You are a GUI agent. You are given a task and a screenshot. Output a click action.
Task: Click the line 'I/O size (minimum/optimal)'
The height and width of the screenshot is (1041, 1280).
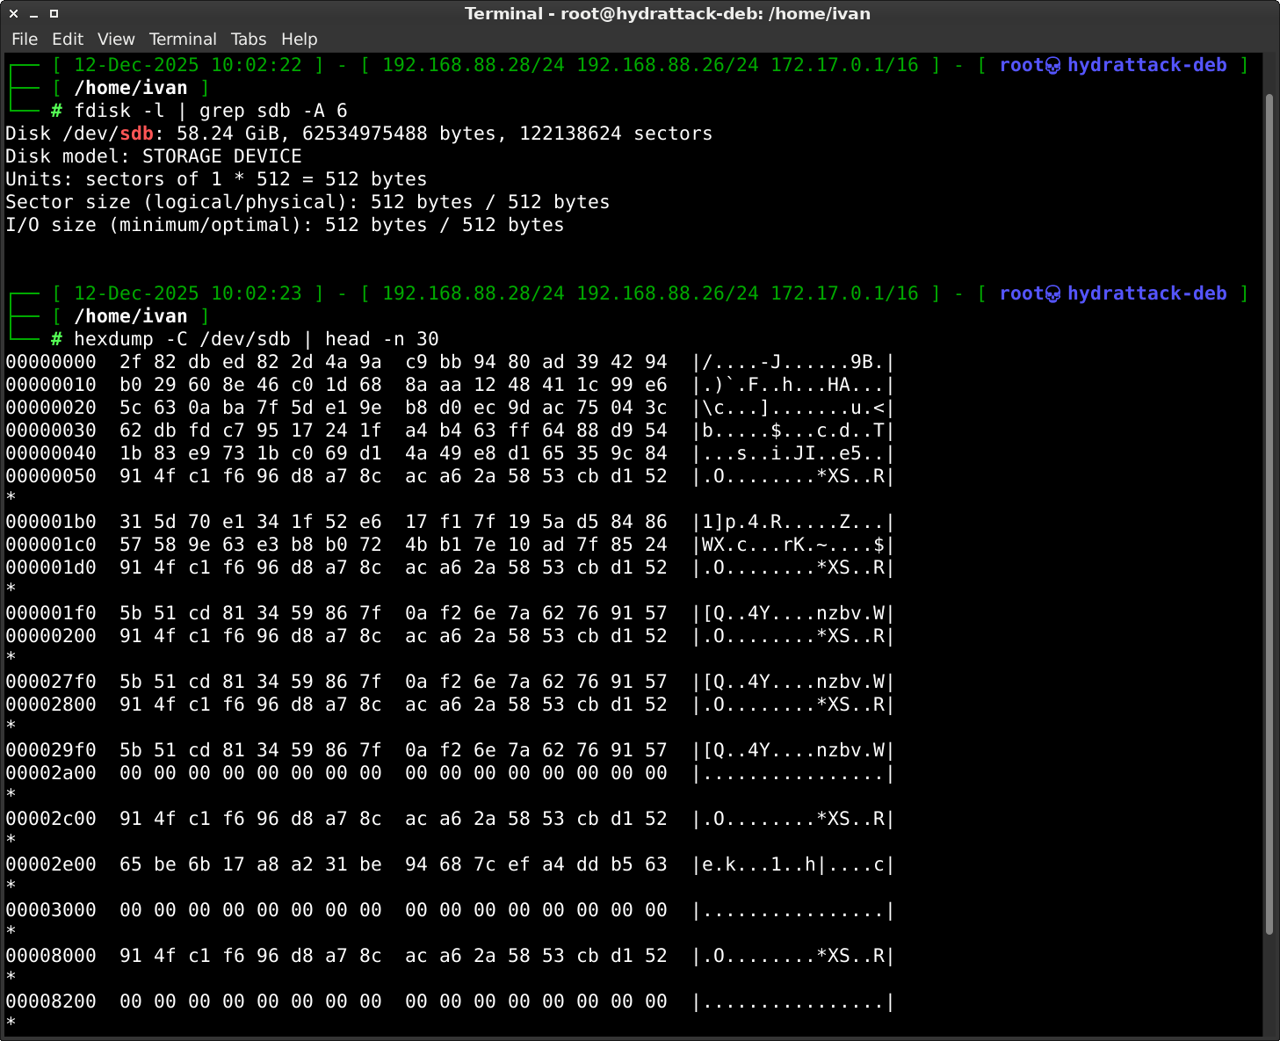[285, 225]
